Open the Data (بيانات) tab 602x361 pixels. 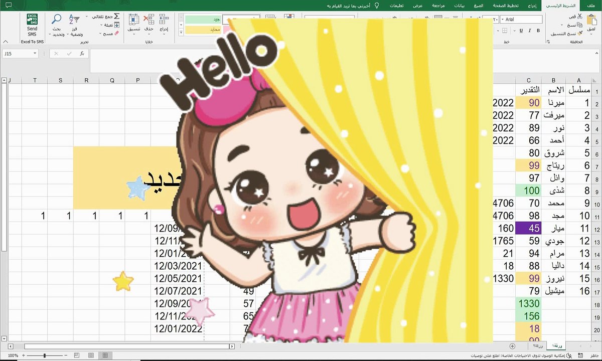coord(459,6)
